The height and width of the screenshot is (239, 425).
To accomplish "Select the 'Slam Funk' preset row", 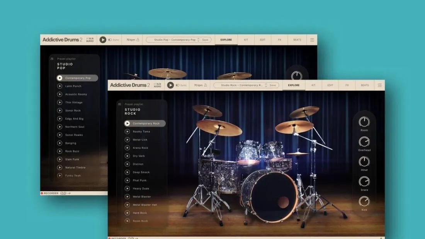I will pyautogui.click(x=77, y=159).
